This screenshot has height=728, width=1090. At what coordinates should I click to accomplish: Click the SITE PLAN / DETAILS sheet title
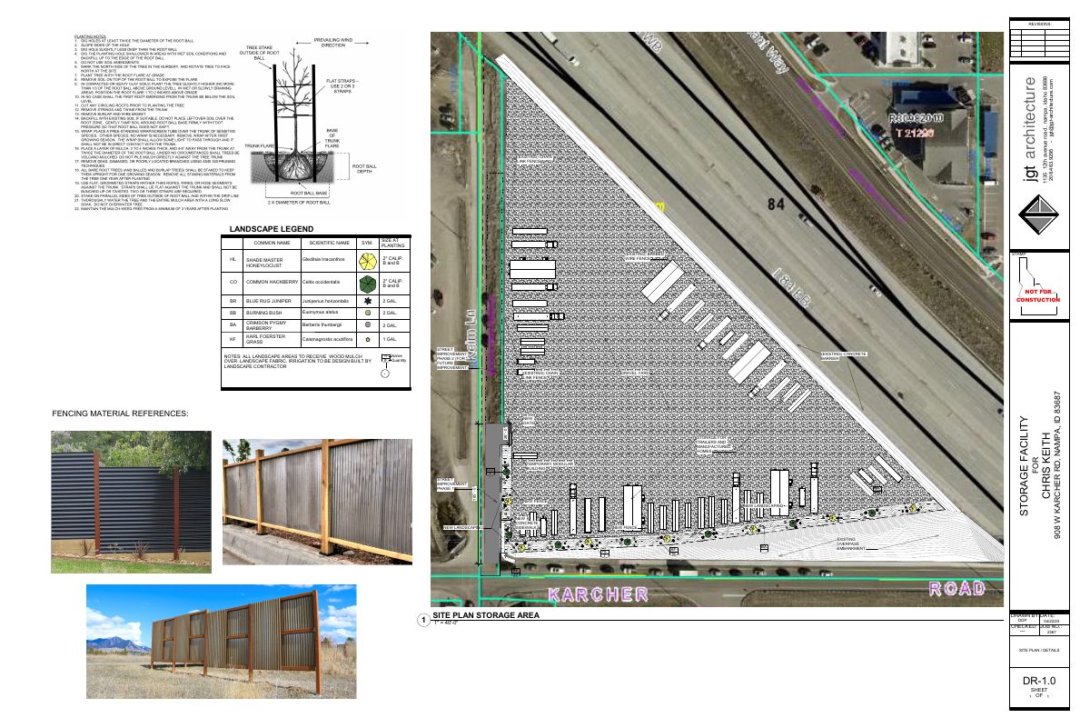[1041, 651]
